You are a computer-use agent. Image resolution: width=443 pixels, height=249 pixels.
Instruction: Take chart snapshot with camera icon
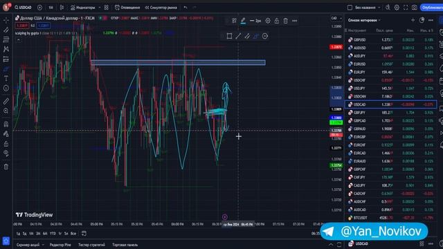tap(415, 8)
